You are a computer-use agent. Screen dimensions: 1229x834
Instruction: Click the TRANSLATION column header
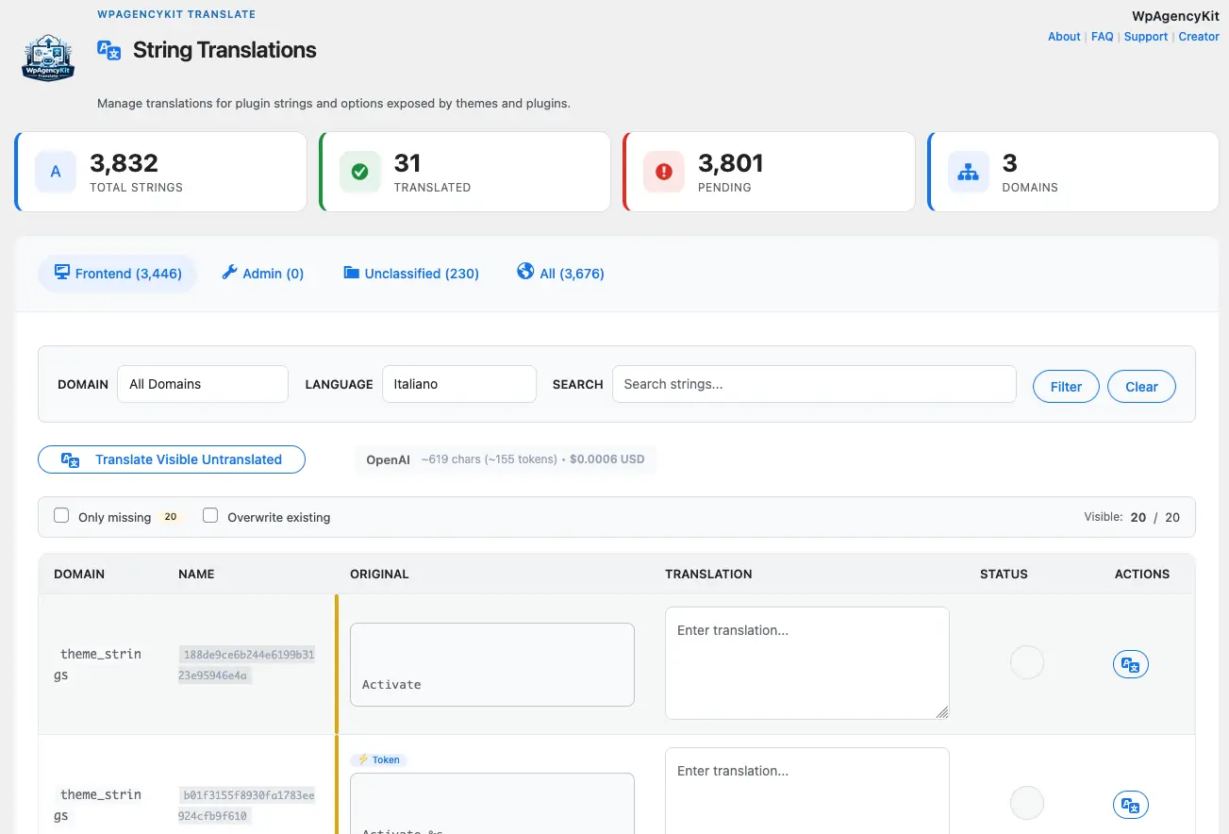708,574
